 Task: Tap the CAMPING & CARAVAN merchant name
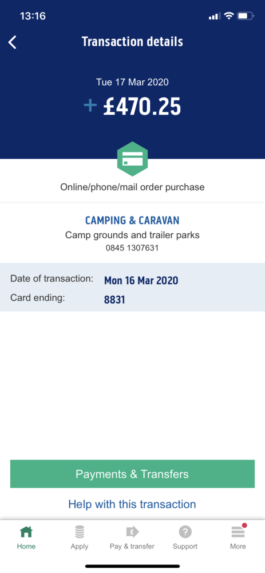tap(132, 221)
